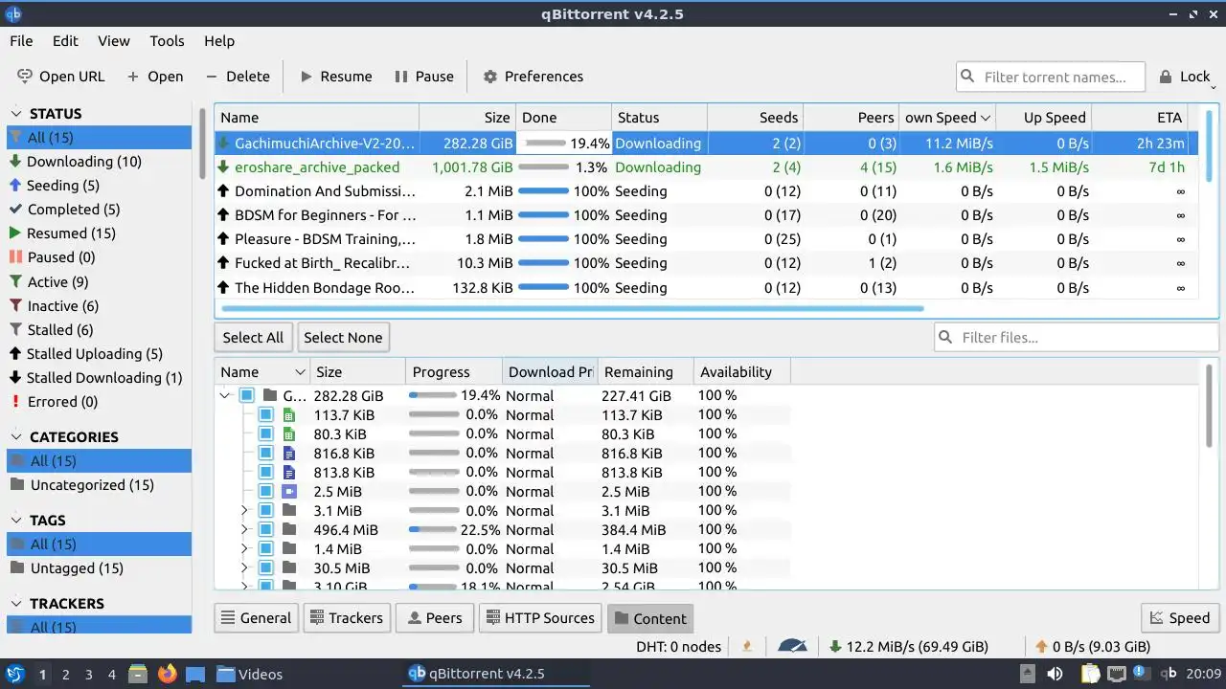Click in Filter torrent names field
The image size is (1226, 689).
(x=1051, y=77)
